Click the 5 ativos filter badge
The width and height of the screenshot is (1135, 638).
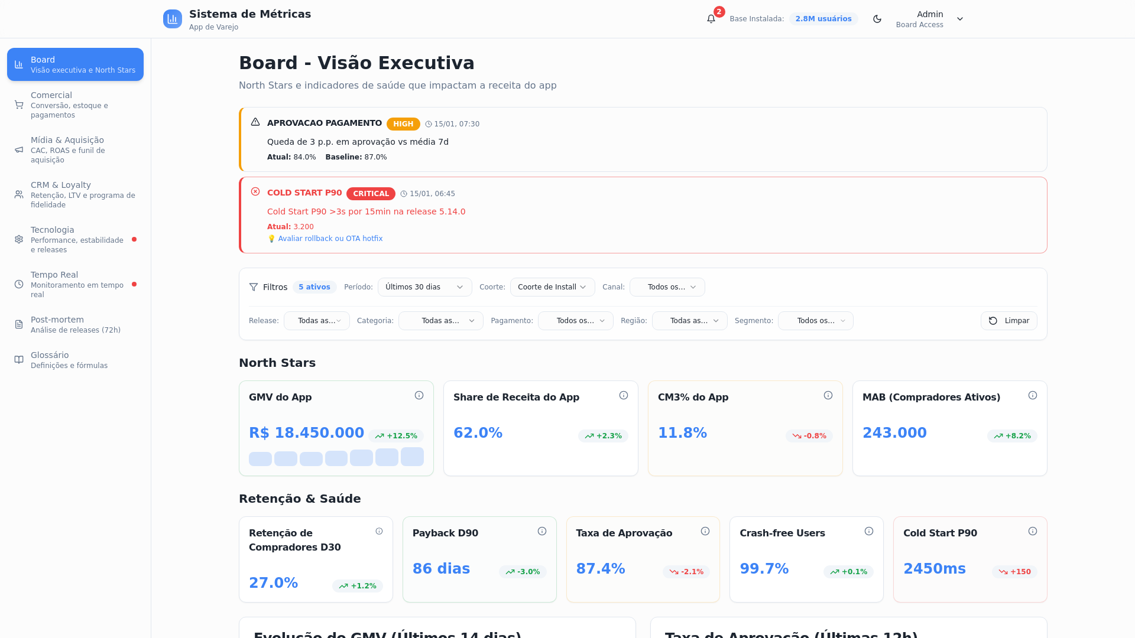click(x=314, y=287)
